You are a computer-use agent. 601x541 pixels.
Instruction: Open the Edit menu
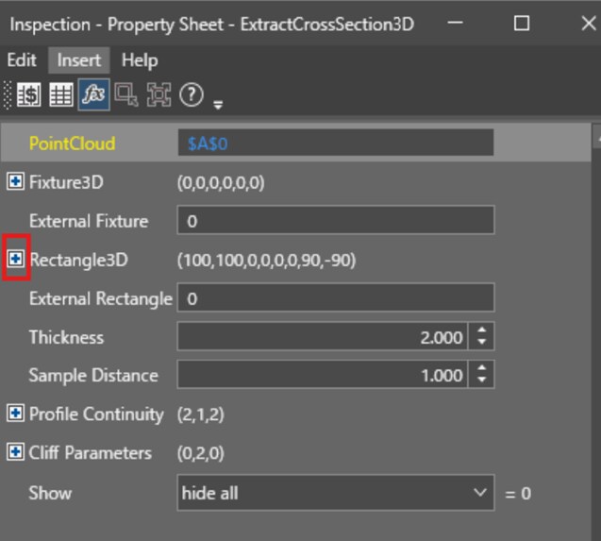click(22, 59)
